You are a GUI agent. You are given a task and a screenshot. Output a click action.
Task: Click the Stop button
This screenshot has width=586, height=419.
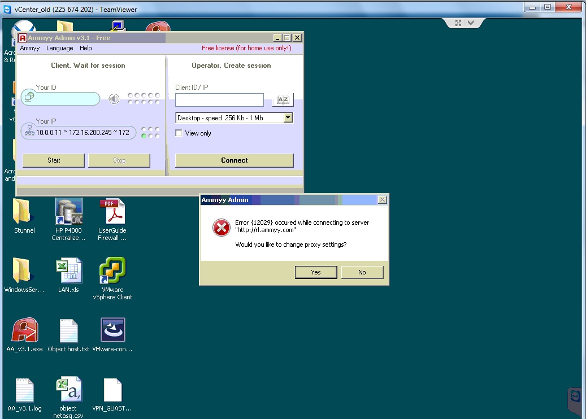click(119, 160)
